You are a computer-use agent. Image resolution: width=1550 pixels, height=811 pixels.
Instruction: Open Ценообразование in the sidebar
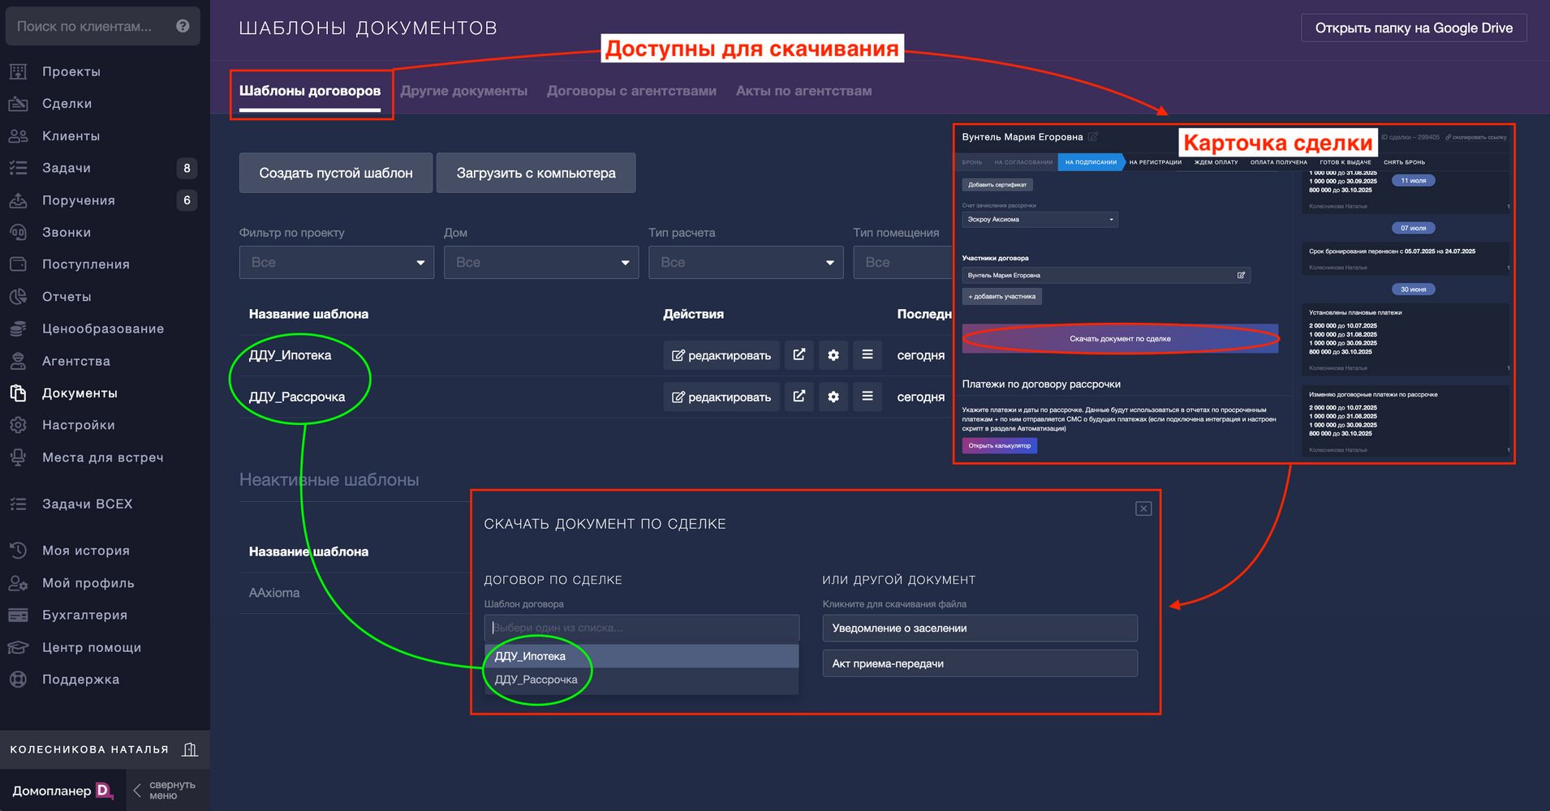click(103, 328)
